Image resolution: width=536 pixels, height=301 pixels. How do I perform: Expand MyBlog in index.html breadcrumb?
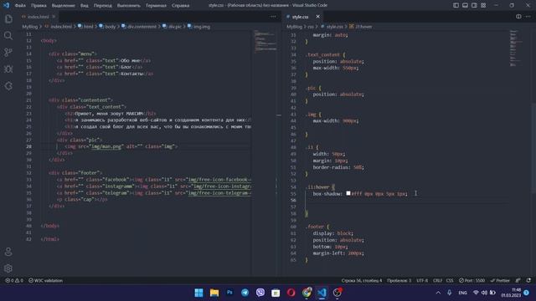click(30, 27)
